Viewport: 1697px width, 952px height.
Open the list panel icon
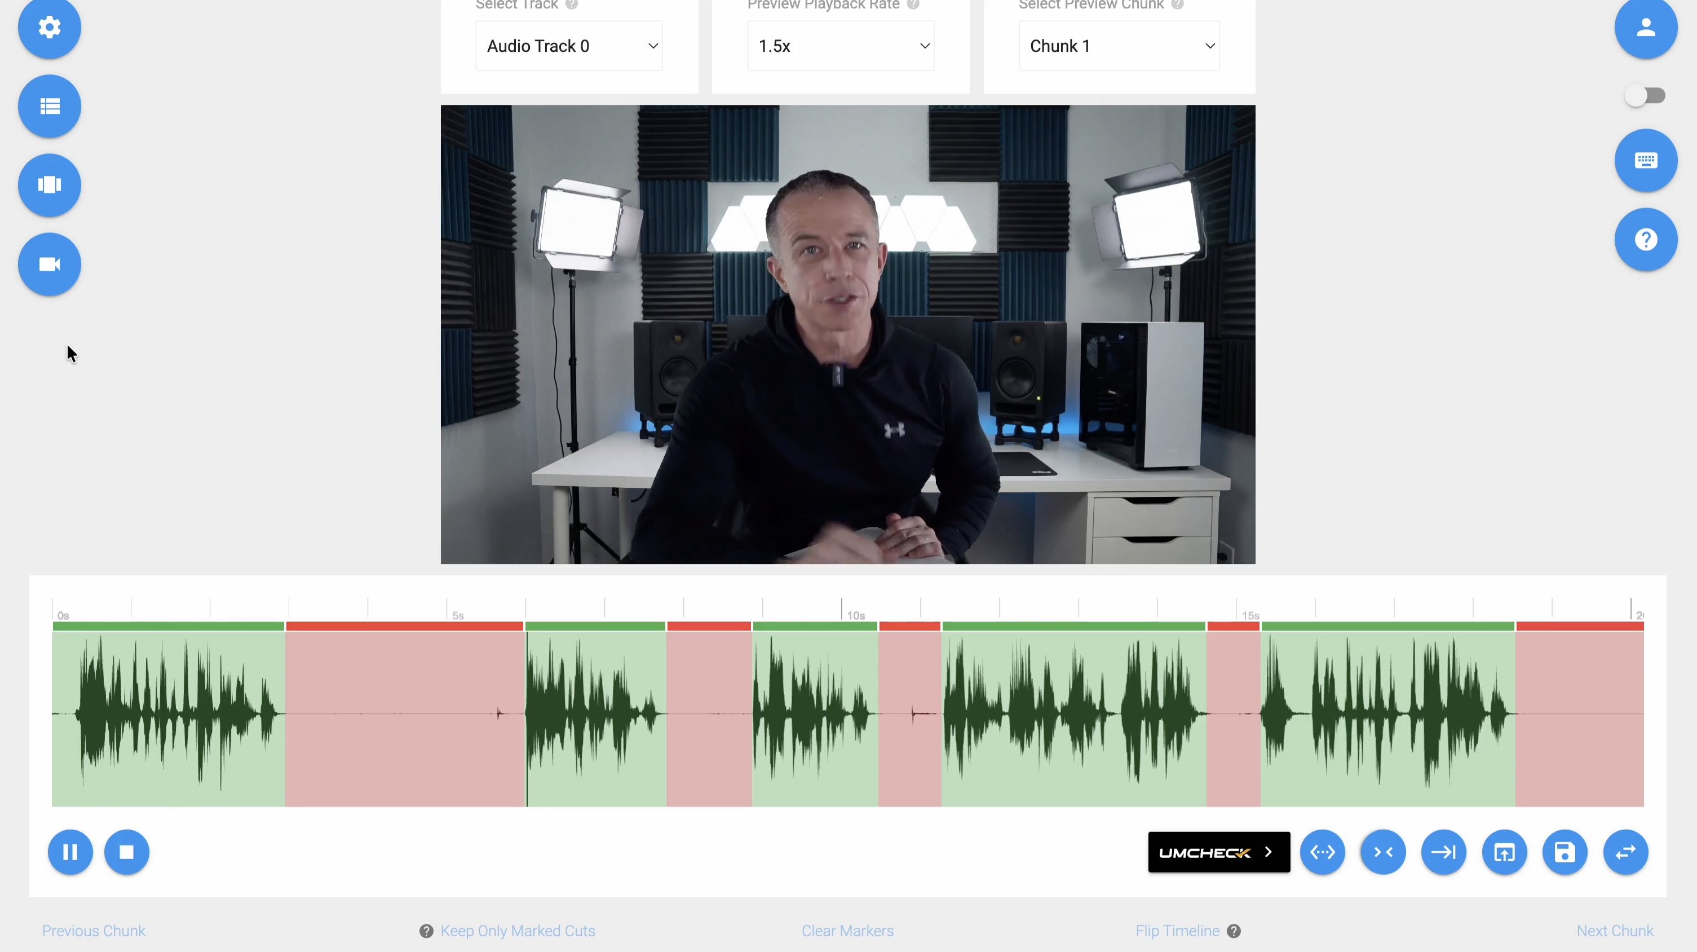pos(50,105)
